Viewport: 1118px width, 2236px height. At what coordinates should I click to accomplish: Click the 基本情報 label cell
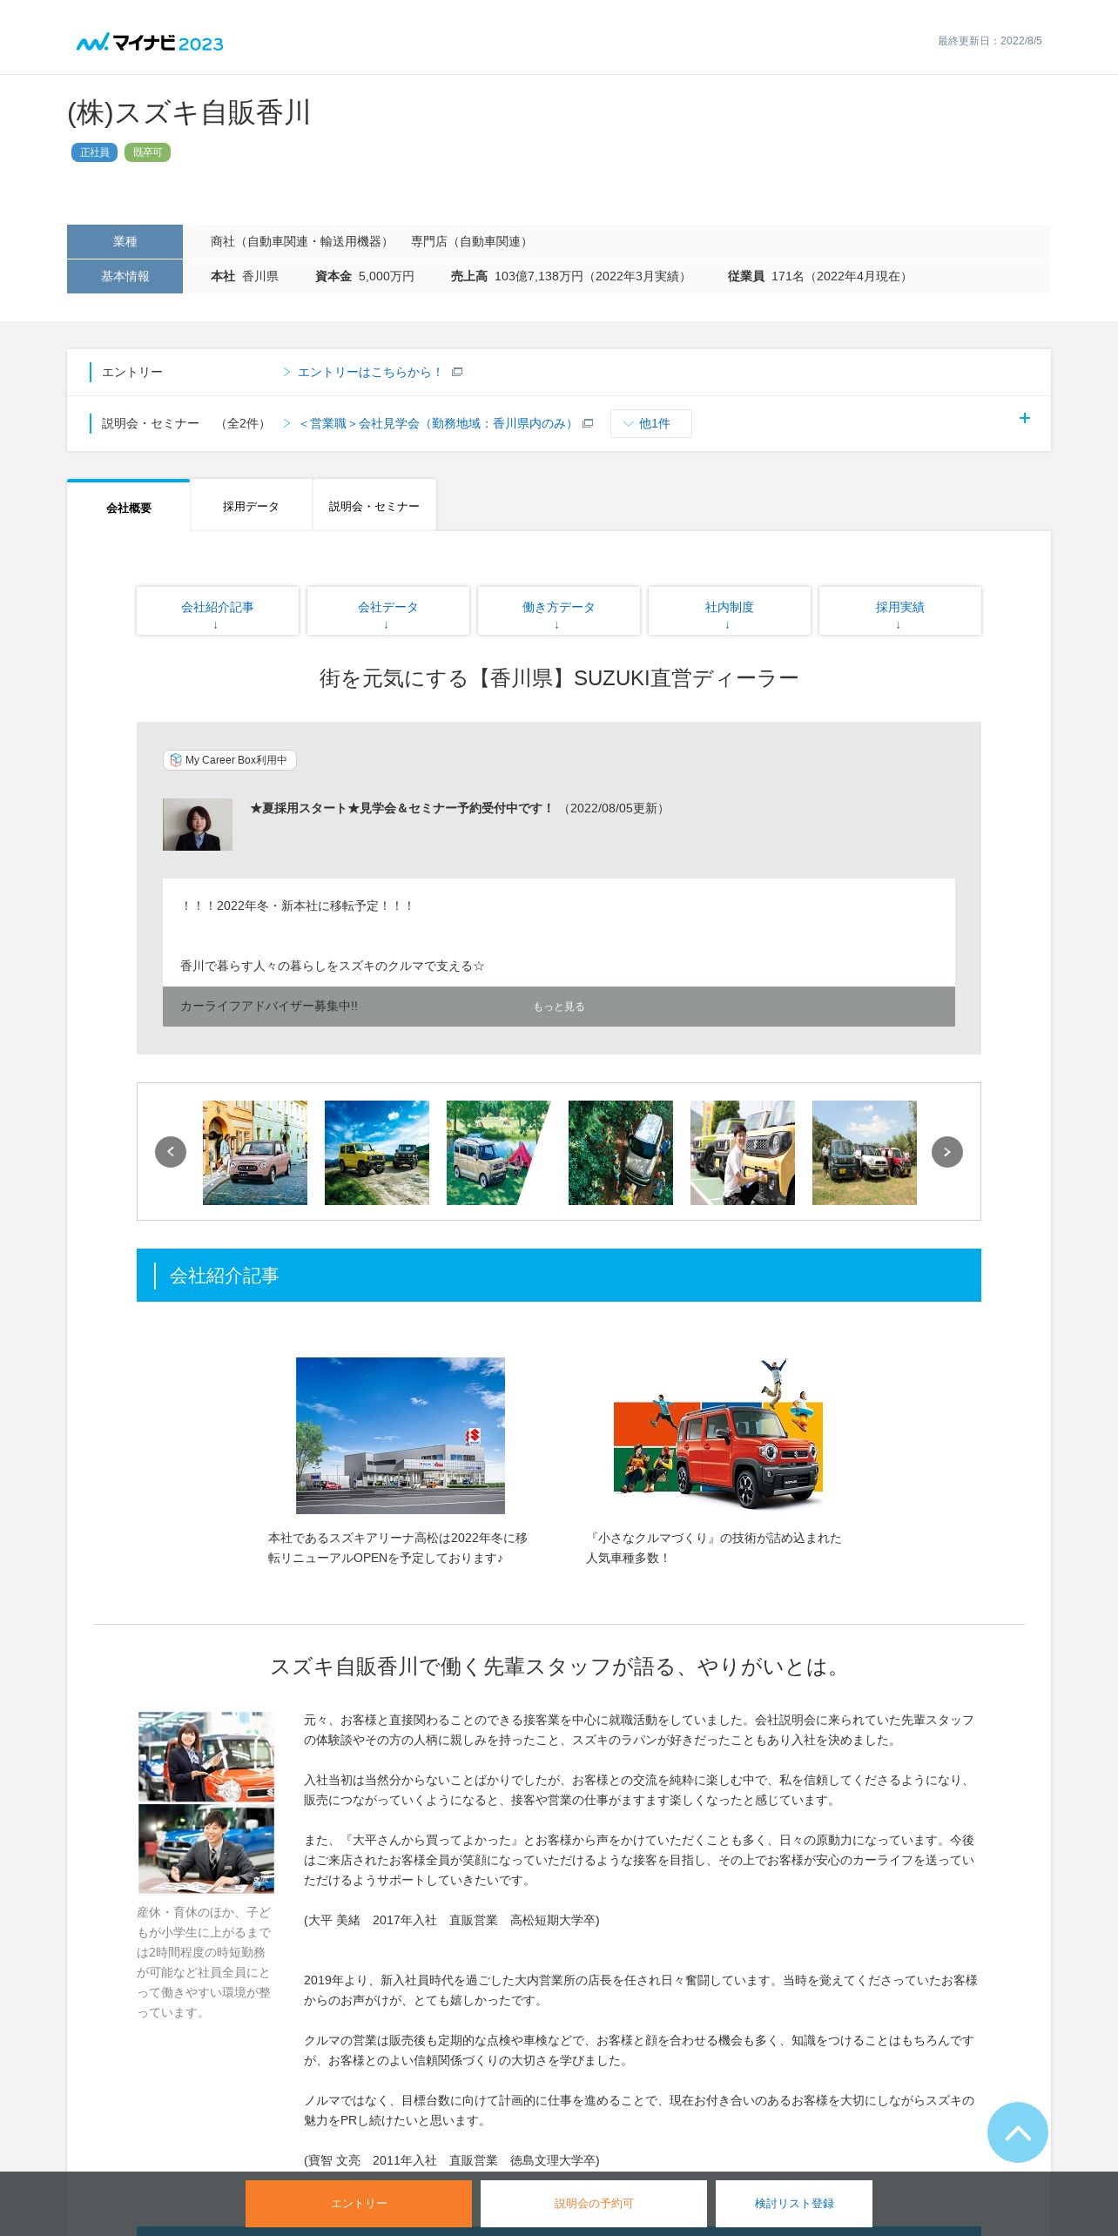click(x=125, y=276)
